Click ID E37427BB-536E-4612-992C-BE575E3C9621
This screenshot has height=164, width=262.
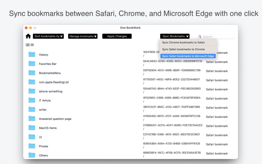(172, 134)
